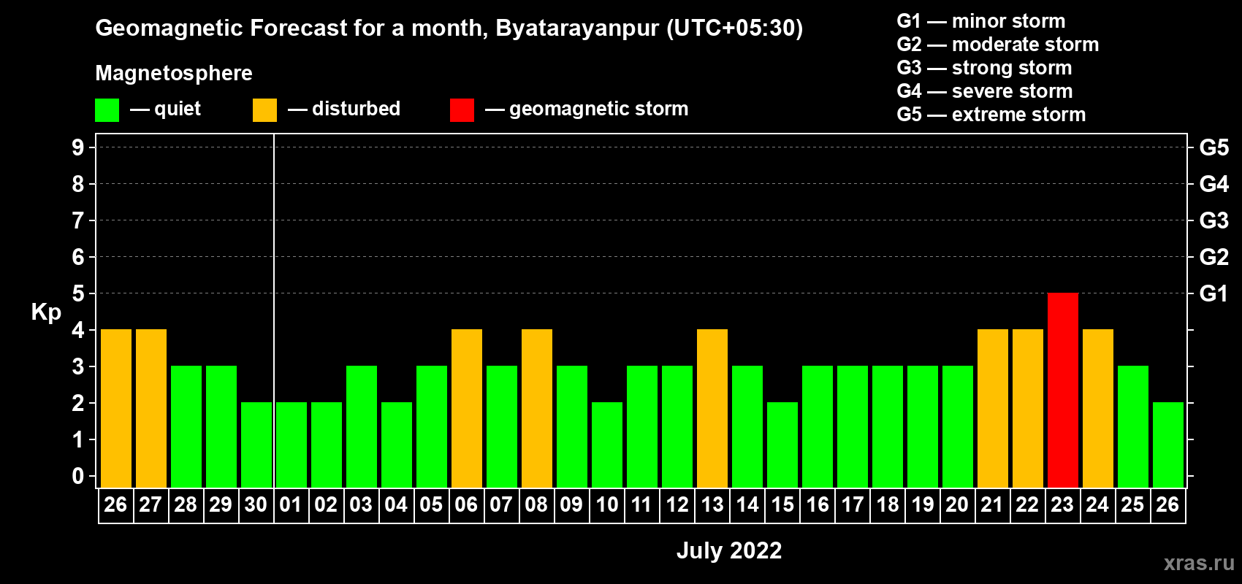This screenshot has height=584, width=1242.
Task: Click the G3 strong storm legend text
Action: tap(984, 68)
